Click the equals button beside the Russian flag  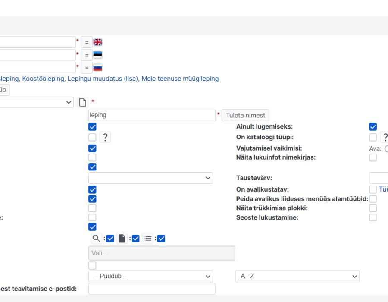pyautogui.click(x=87, y=68)
